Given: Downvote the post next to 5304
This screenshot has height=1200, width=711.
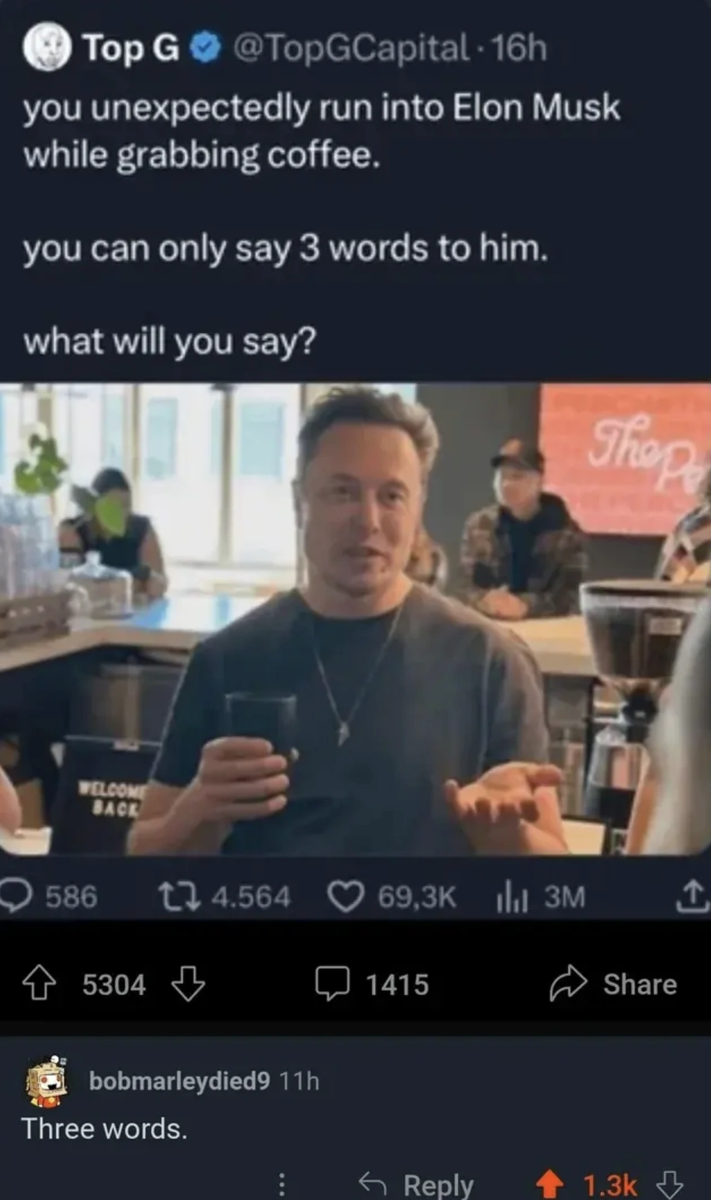Looking at the screenshot, I should pos(188,983).
